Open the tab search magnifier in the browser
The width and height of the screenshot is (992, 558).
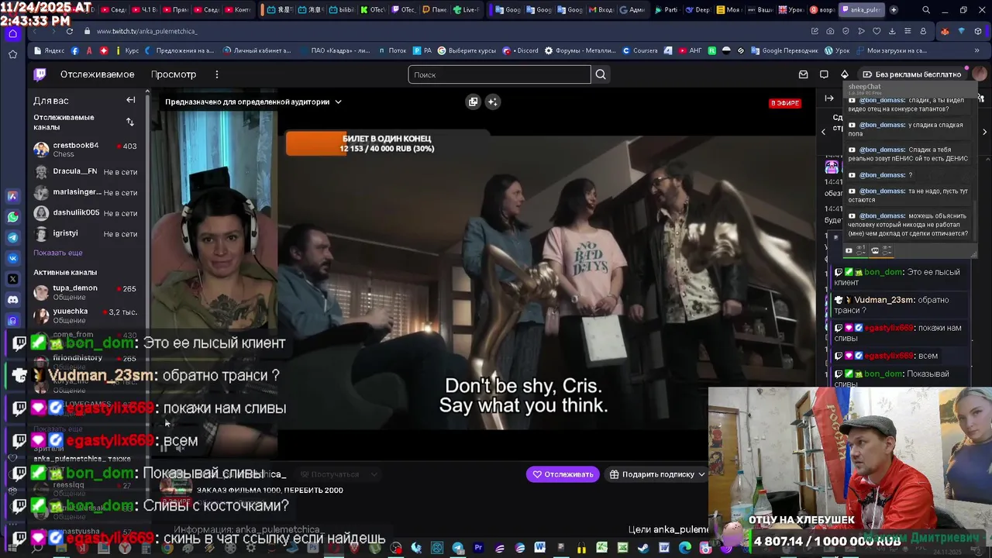click(926, 10)
